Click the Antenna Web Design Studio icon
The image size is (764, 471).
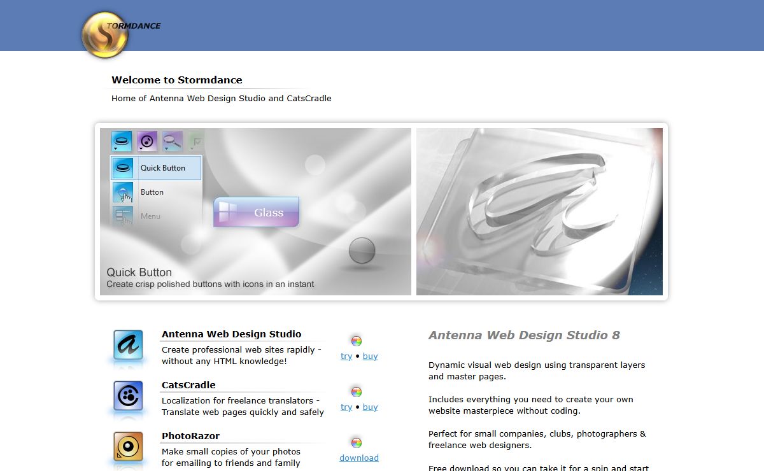point(128,345)
